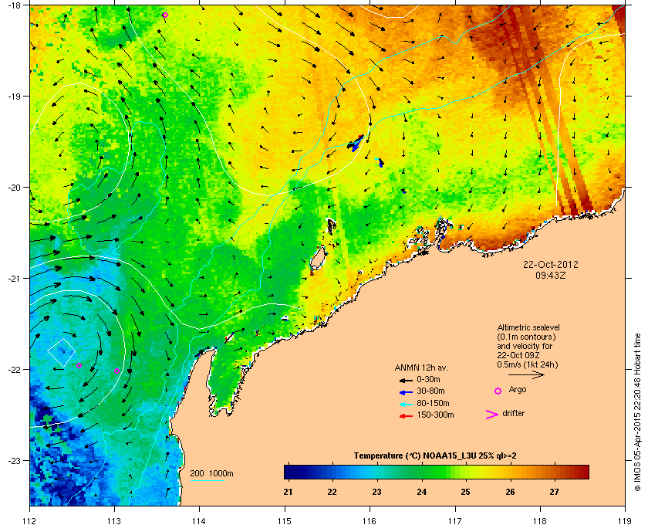This screenshot has width=648, height=525.
Task: Click the dark red end of the colorbar
Action: click(583, 472)
